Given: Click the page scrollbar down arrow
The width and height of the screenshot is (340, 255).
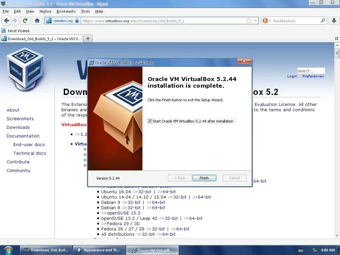Looking at the screenshot, I should coord(337,236).
